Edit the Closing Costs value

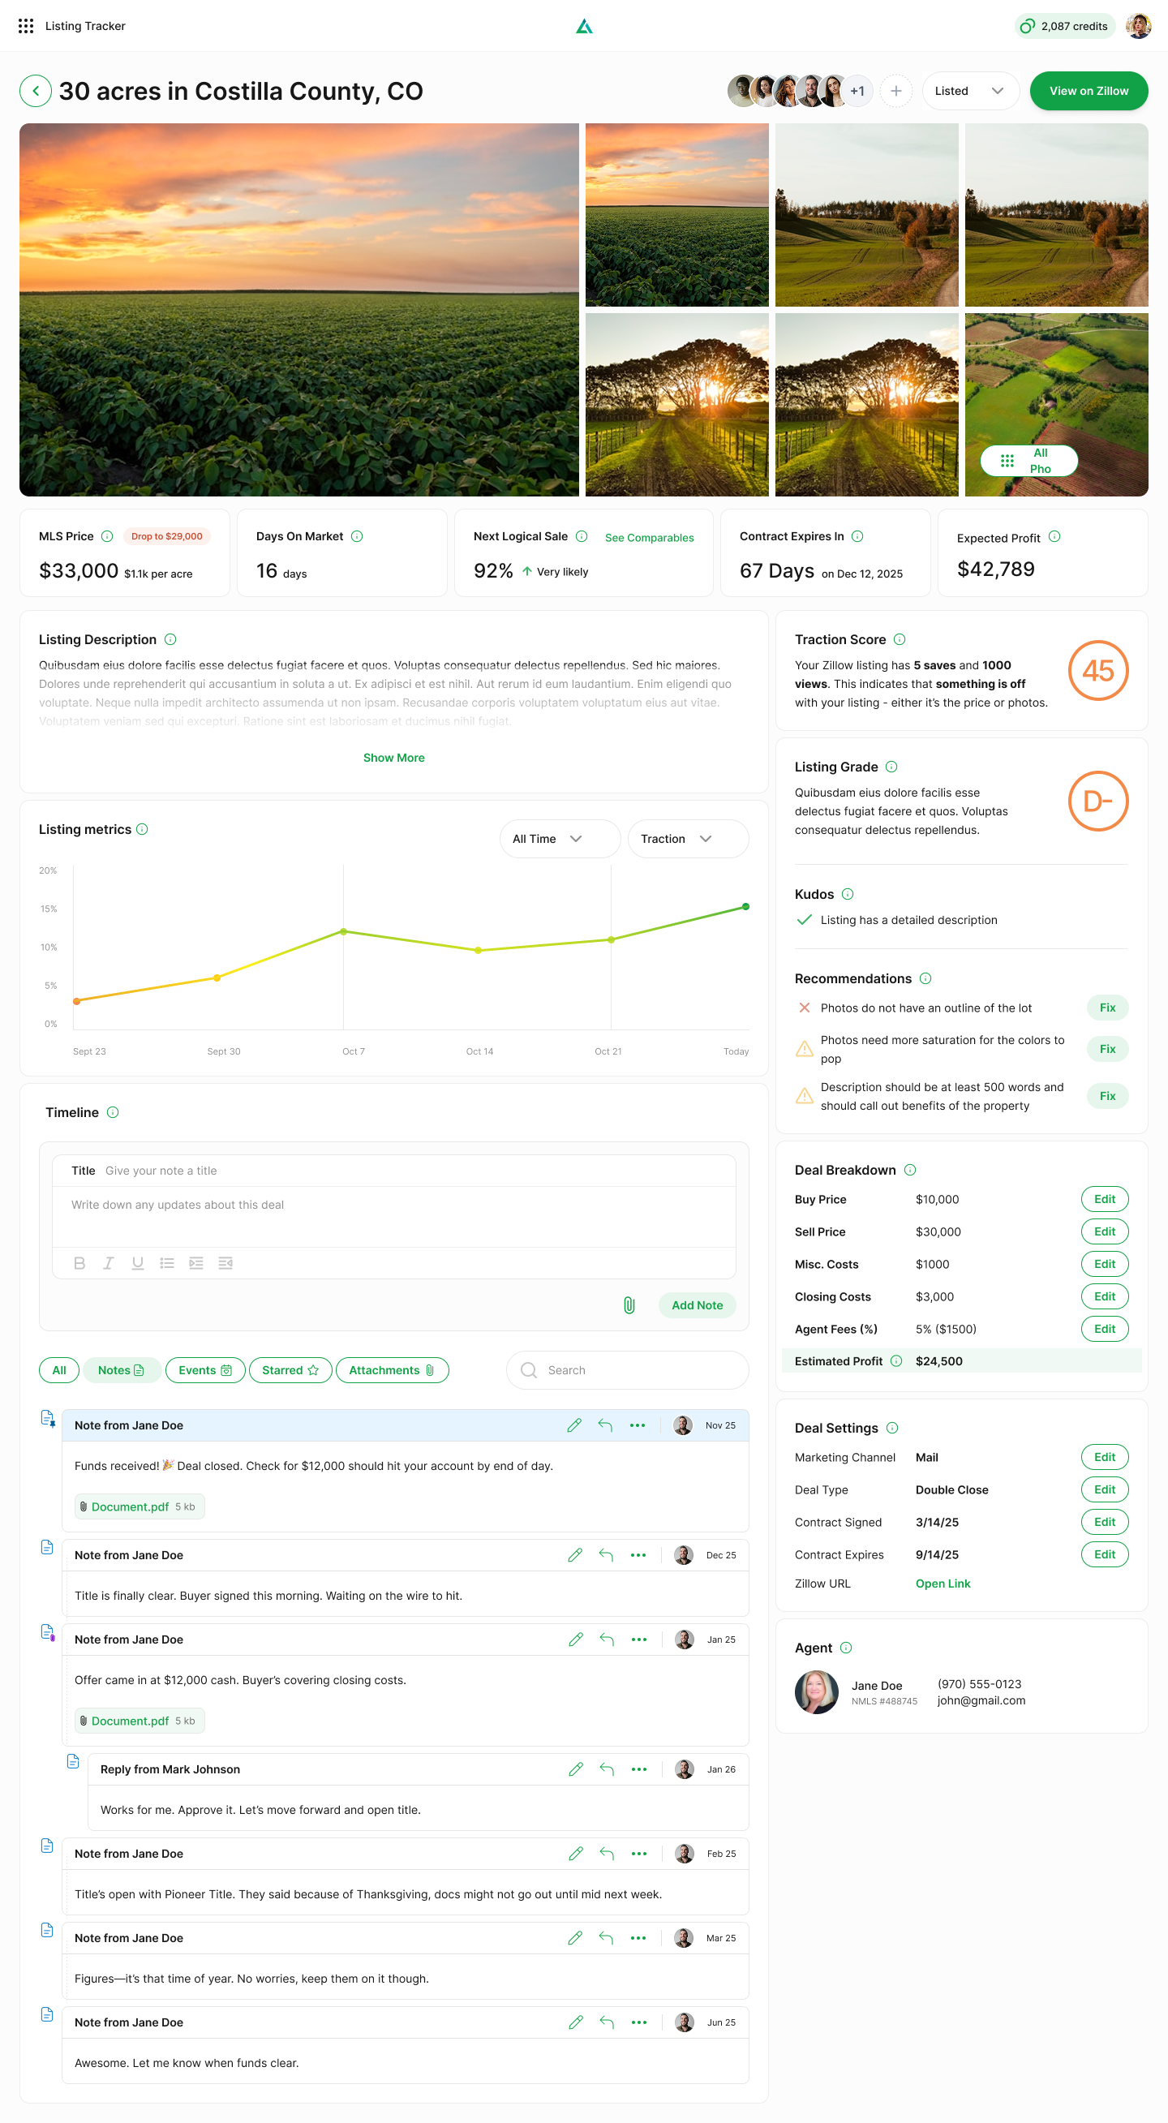click(1105, 1297)
